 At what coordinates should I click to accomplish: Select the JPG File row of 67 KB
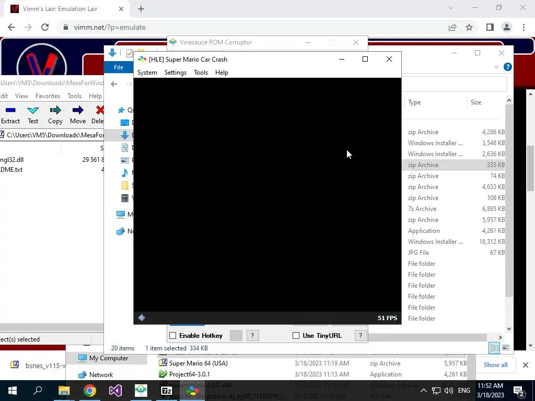pos(454,253)
